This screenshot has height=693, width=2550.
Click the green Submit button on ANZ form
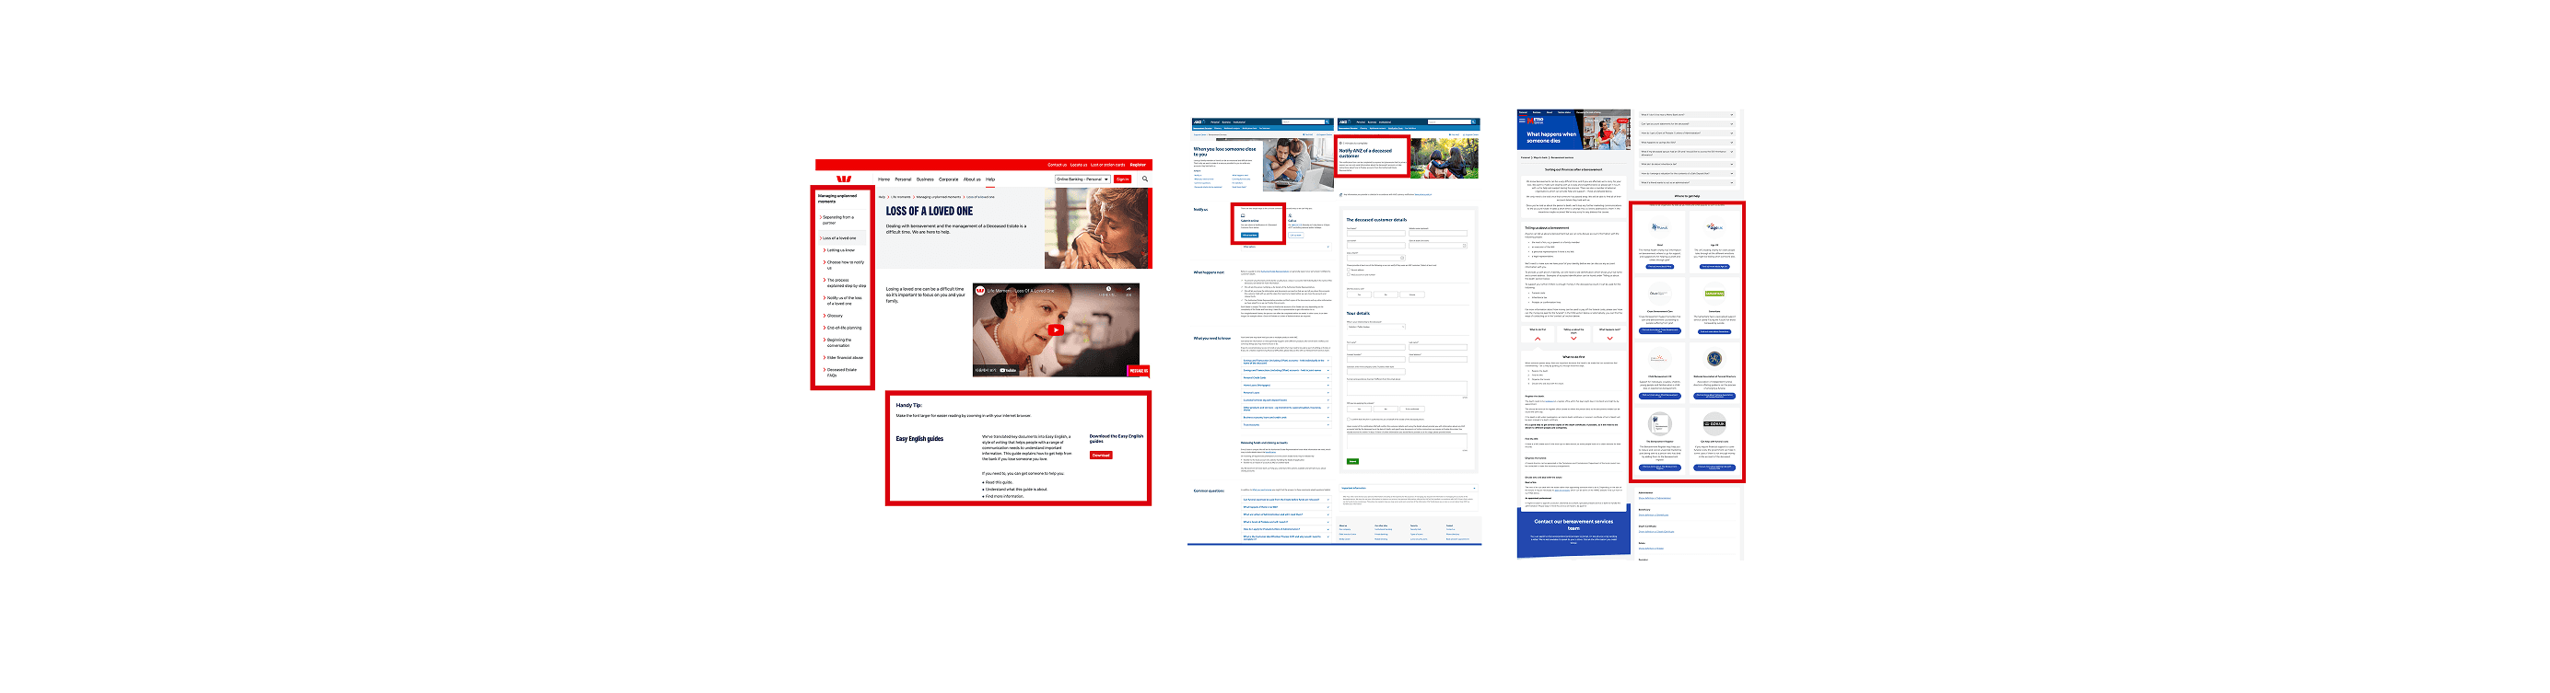(x=1352, y=462)
